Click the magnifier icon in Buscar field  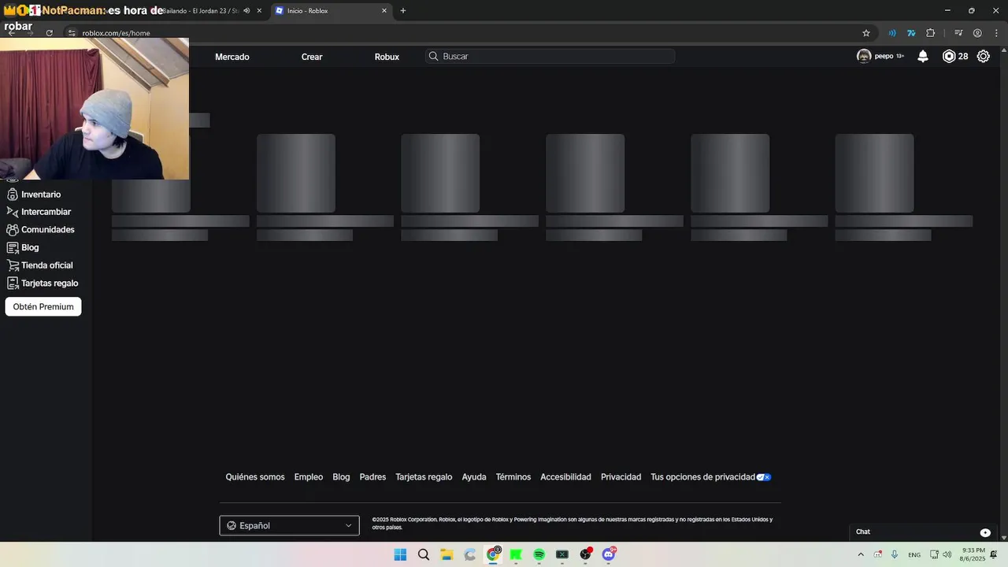[x=433, y=57]
